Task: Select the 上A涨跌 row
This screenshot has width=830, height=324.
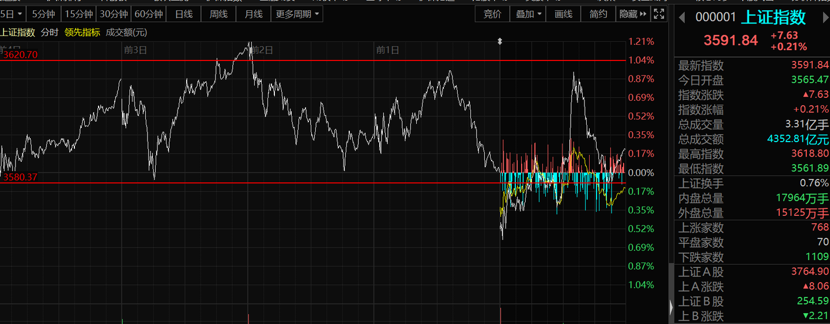Action: tap(752, 287)
